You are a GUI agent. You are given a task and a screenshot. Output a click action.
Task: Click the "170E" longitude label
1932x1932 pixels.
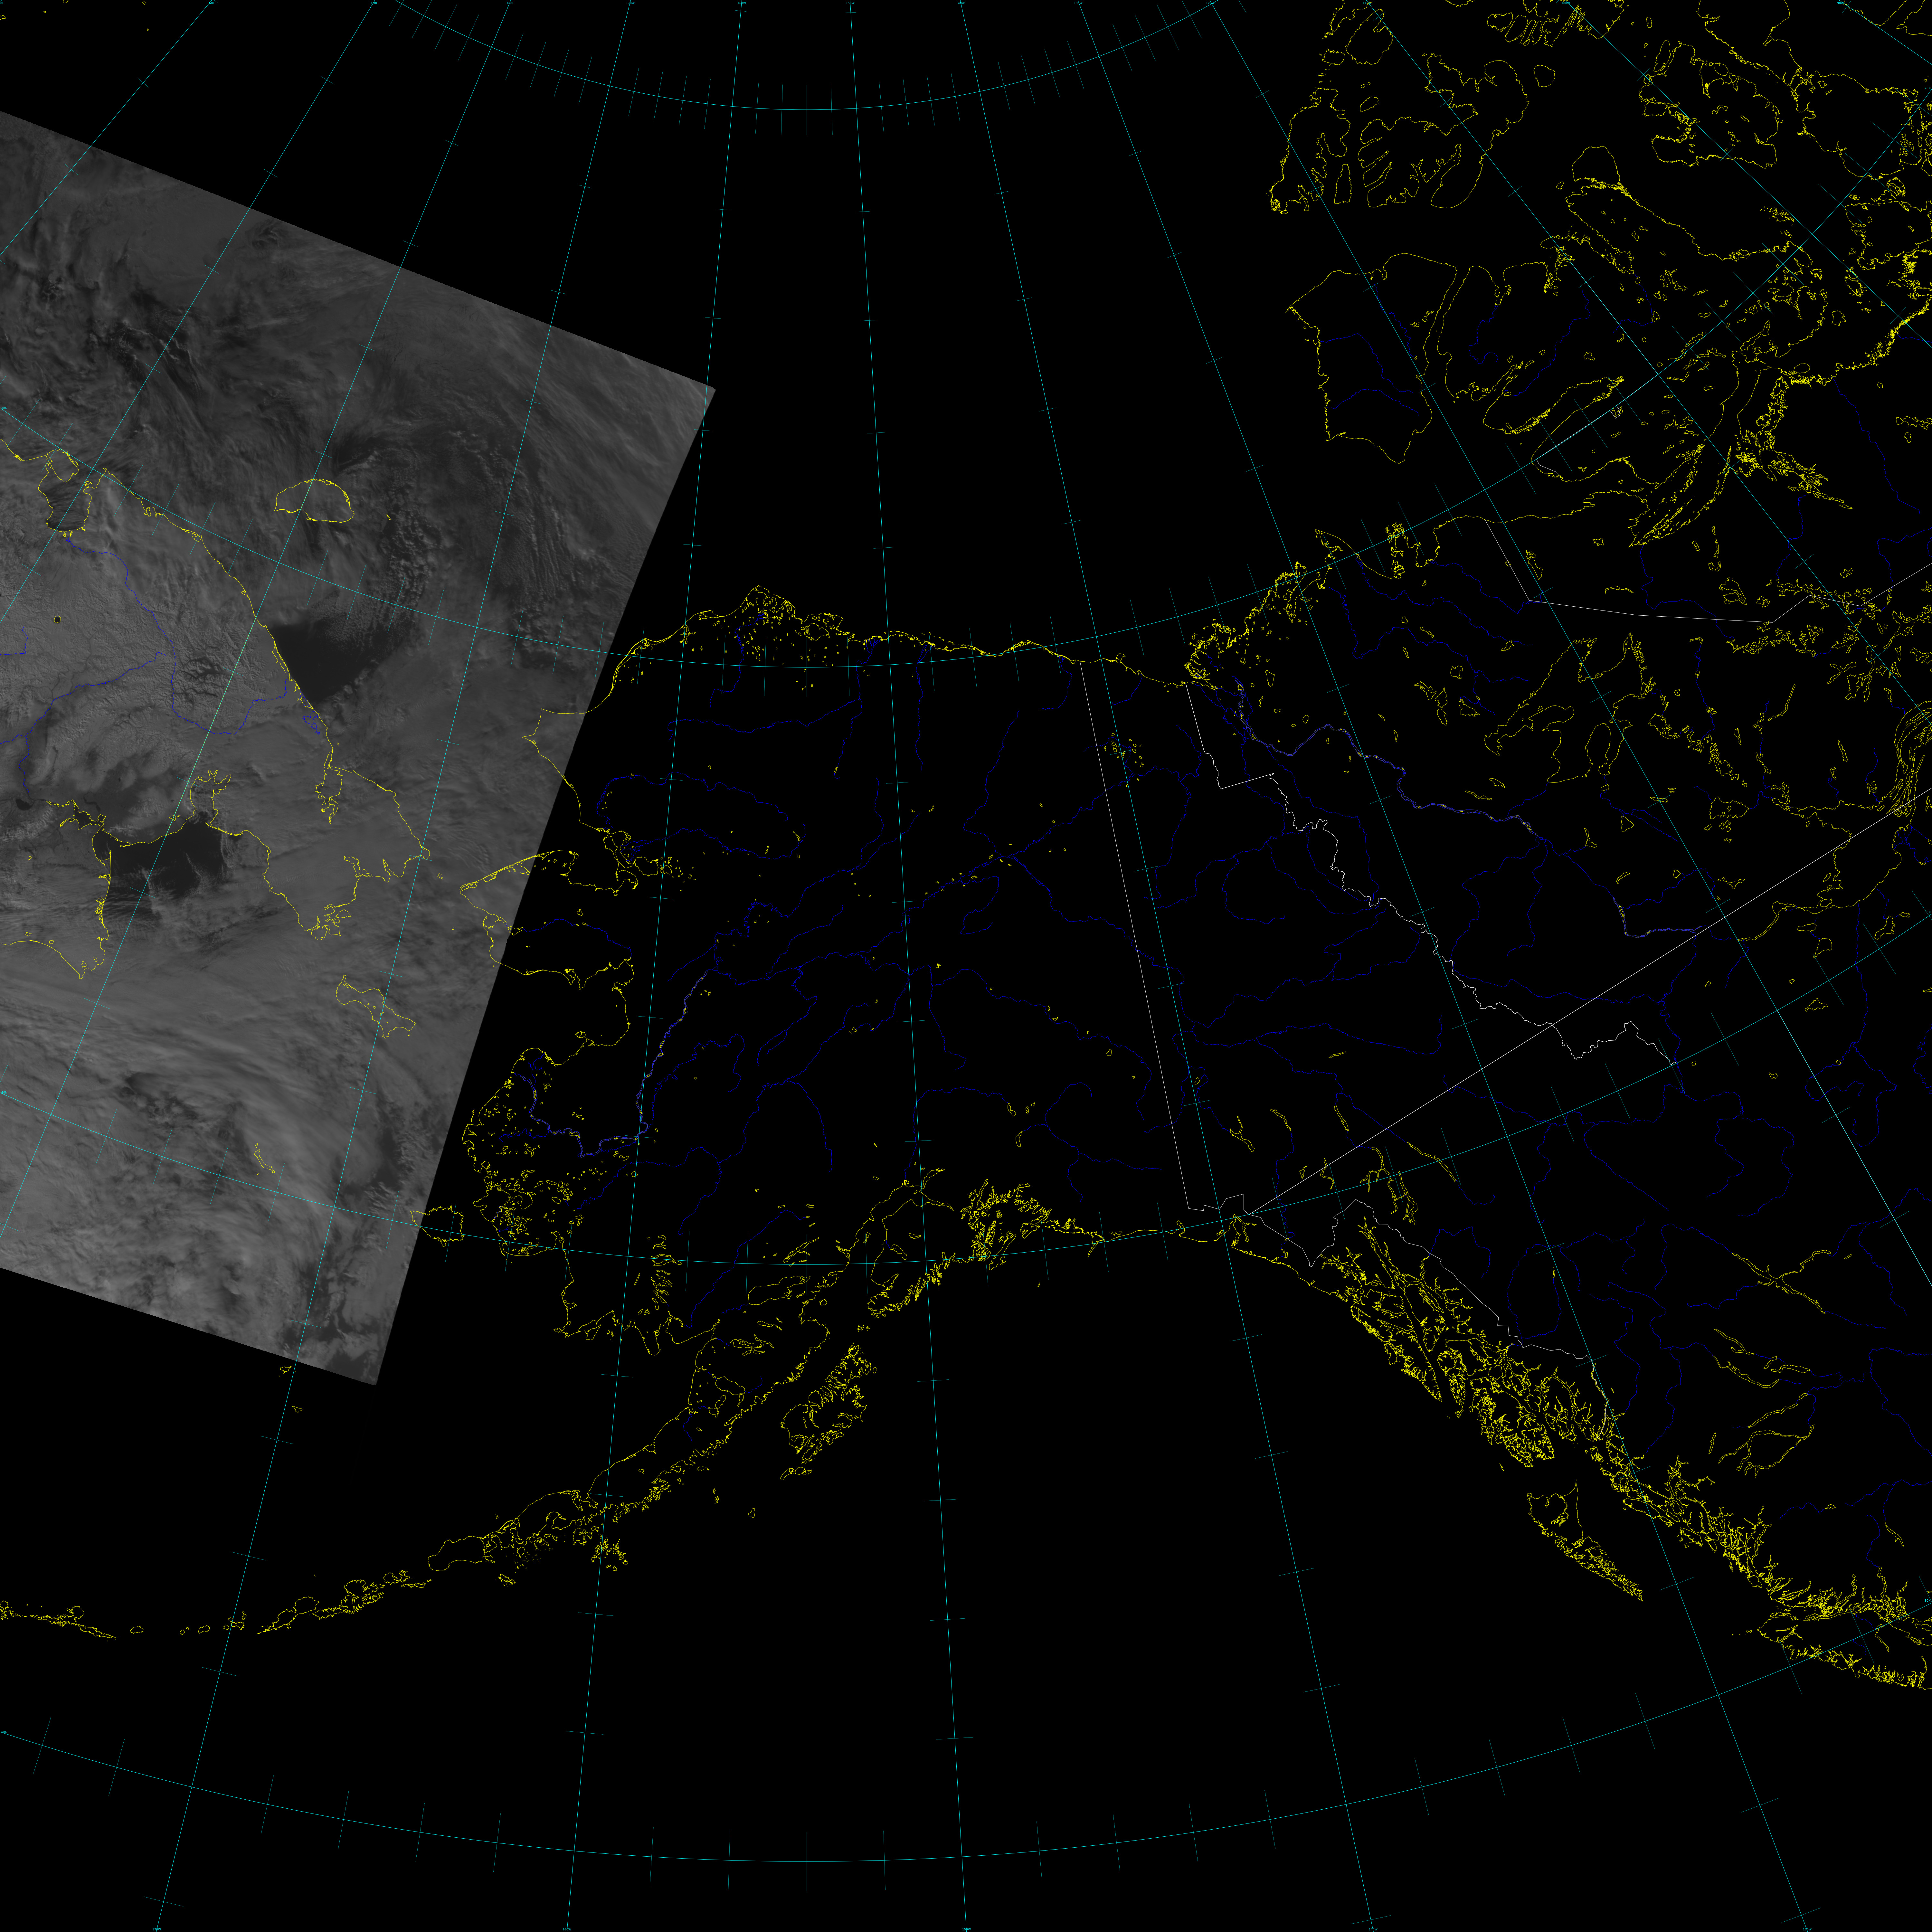(374, 3)
